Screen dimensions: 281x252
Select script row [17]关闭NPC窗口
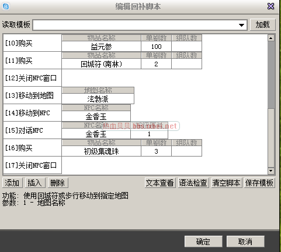[x=32, y=165]
